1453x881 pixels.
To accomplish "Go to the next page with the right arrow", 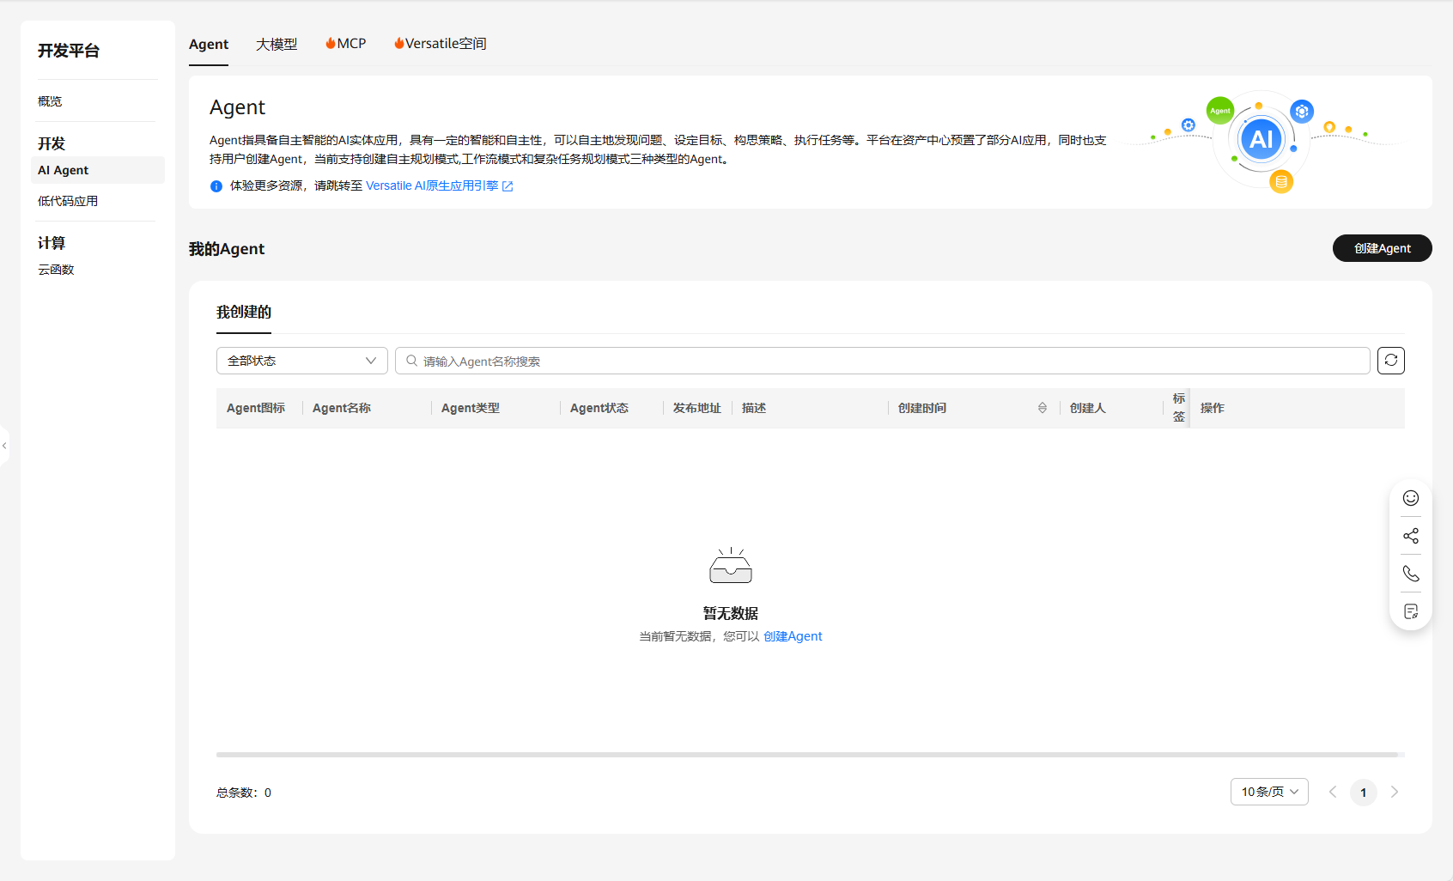I will pyautogui.click(x=1395, y=792).
